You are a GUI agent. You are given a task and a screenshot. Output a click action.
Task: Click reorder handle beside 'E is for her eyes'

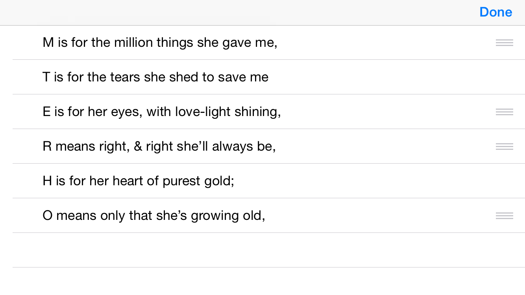pos(504,112)
